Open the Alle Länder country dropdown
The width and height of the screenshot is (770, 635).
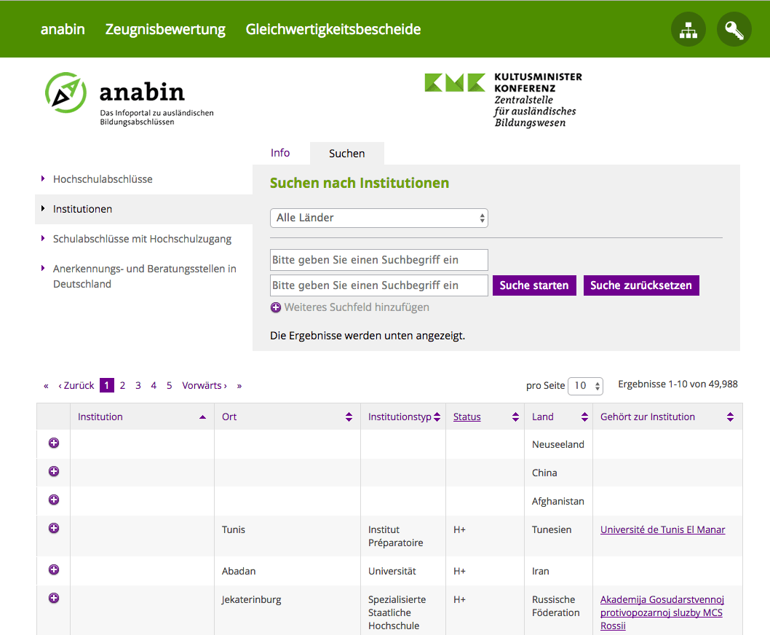[378, 218]
